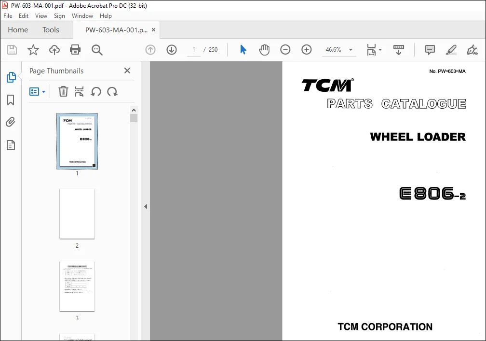Click the Save file icon
This screenshot has height=341, width=486.
(x=12, y=50)
